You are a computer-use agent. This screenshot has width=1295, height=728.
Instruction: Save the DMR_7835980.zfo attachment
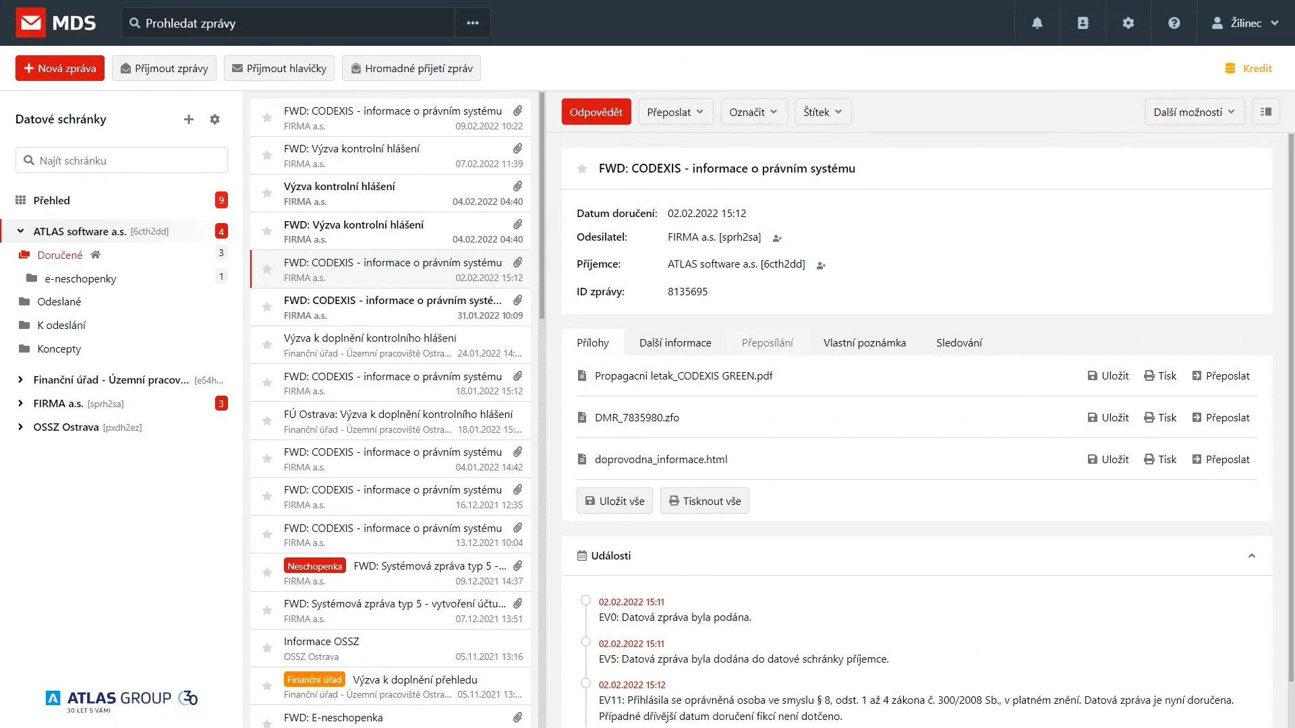[x=1108, y=417]
